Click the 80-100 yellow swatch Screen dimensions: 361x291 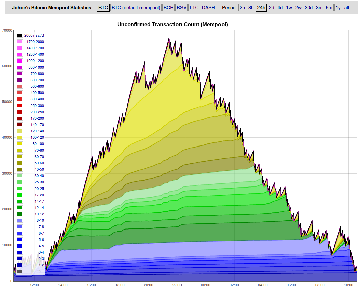(20, 144)
